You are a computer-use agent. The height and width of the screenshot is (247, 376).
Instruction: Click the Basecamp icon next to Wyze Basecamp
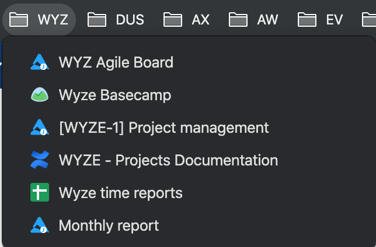(x=40, y=95)
